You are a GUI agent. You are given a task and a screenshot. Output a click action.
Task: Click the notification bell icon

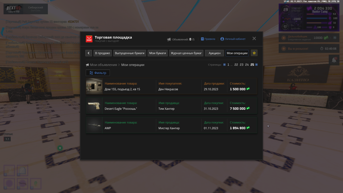[x=334, y=60]
